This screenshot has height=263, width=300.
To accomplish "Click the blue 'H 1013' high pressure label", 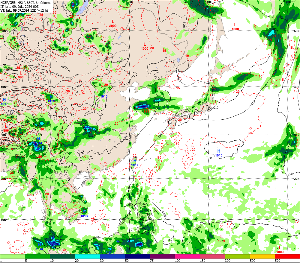I will [x=84, y=214].
